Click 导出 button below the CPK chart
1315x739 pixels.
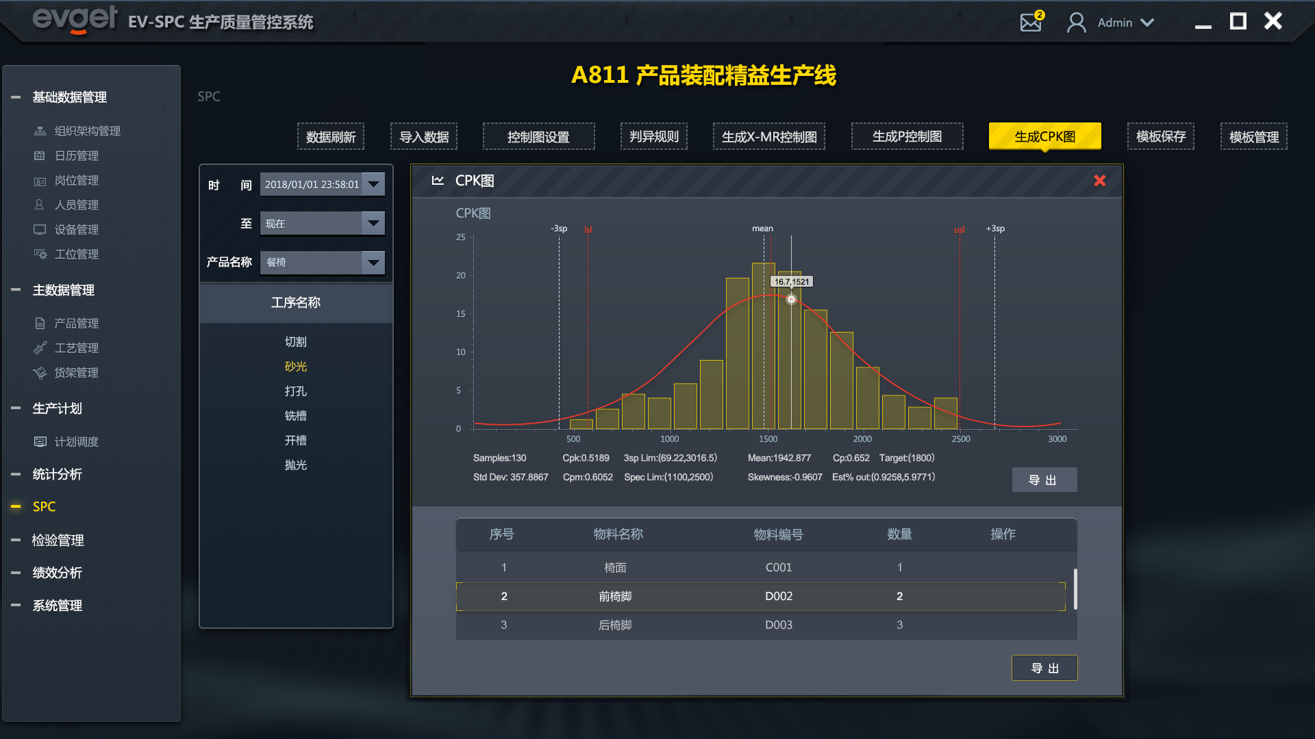click(1044, 480)
